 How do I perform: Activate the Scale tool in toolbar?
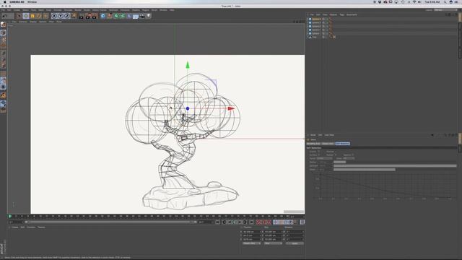point(32,16)
